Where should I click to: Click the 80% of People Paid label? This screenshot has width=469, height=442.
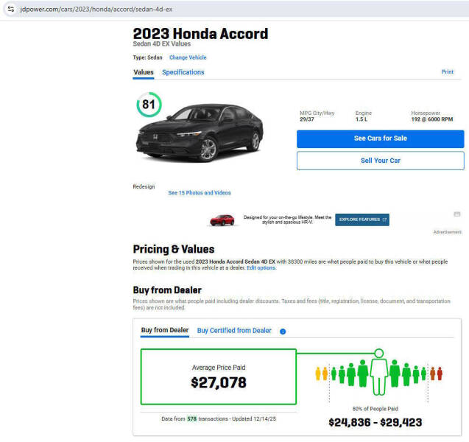[x=375, y=409]
